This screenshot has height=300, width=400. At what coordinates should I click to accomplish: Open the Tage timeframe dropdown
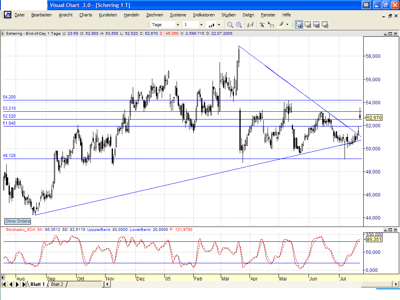click(178, 24)
